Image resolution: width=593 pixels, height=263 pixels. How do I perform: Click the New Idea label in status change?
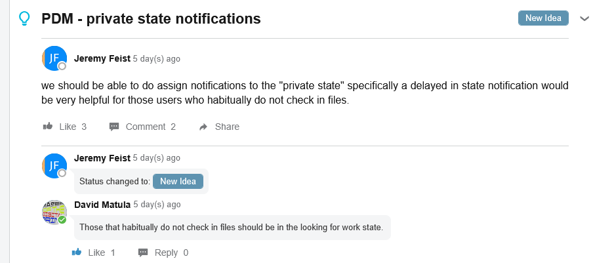[x=178, y=181]
